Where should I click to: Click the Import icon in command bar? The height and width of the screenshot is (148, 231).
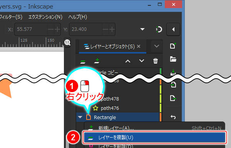(x=173, y=85)
